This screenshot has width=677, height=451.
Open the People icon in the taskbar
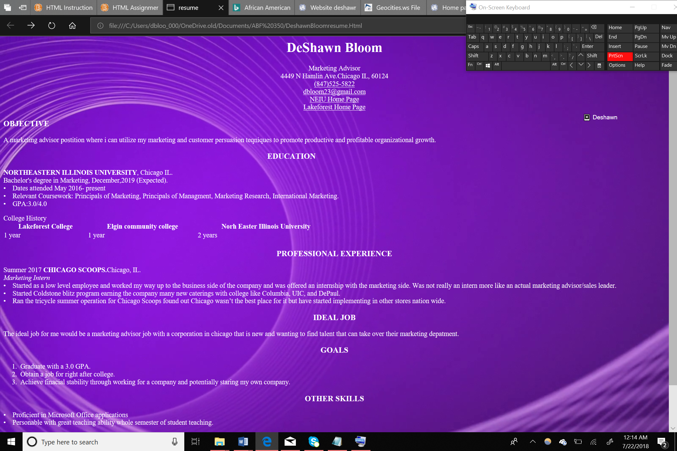[x=514, y=442]
